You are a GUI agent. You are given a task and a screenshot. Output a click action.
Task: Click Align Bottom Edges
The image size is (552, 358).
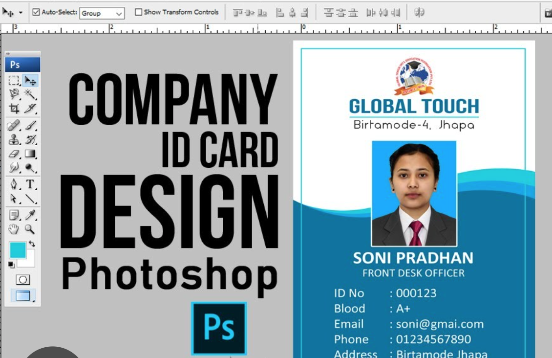pyautogui.click(x=262, y=13)
